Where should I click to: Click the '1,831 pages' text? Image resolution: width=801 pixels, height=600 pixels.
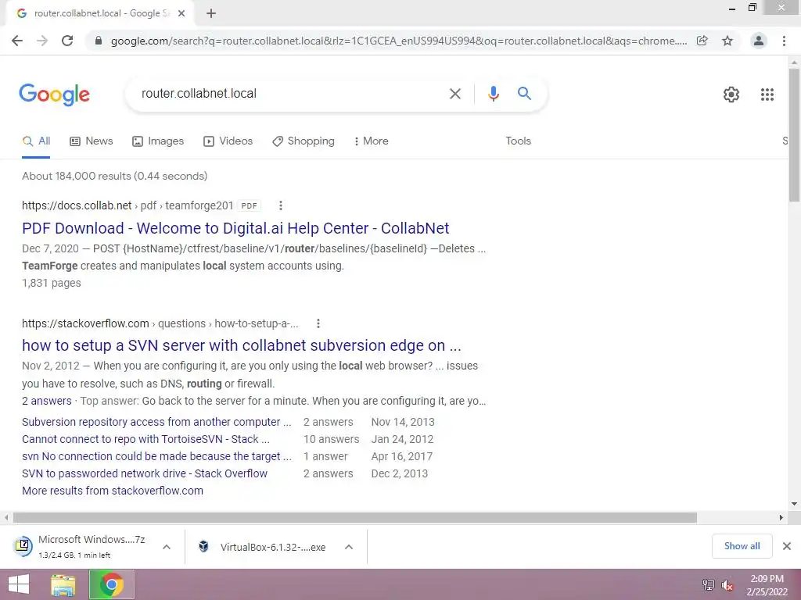point(51,283)
